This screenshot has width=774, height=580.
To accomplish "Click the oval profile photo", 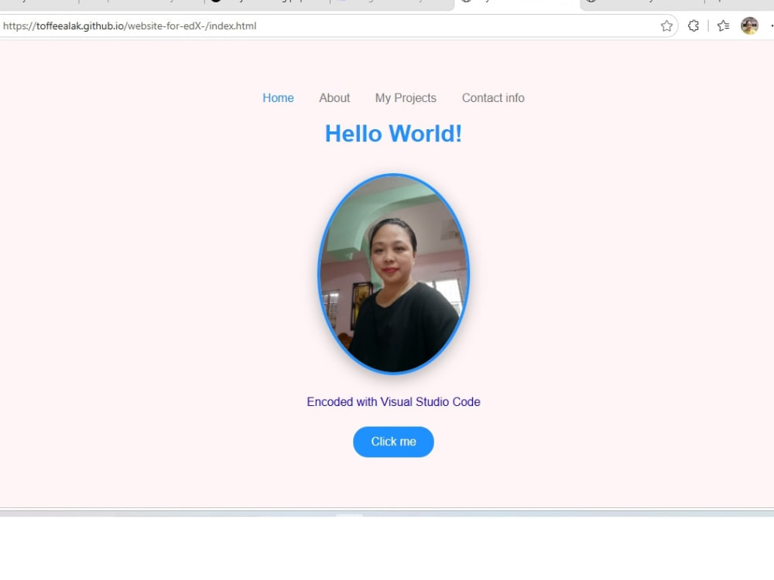I will [x=393, y=274].
